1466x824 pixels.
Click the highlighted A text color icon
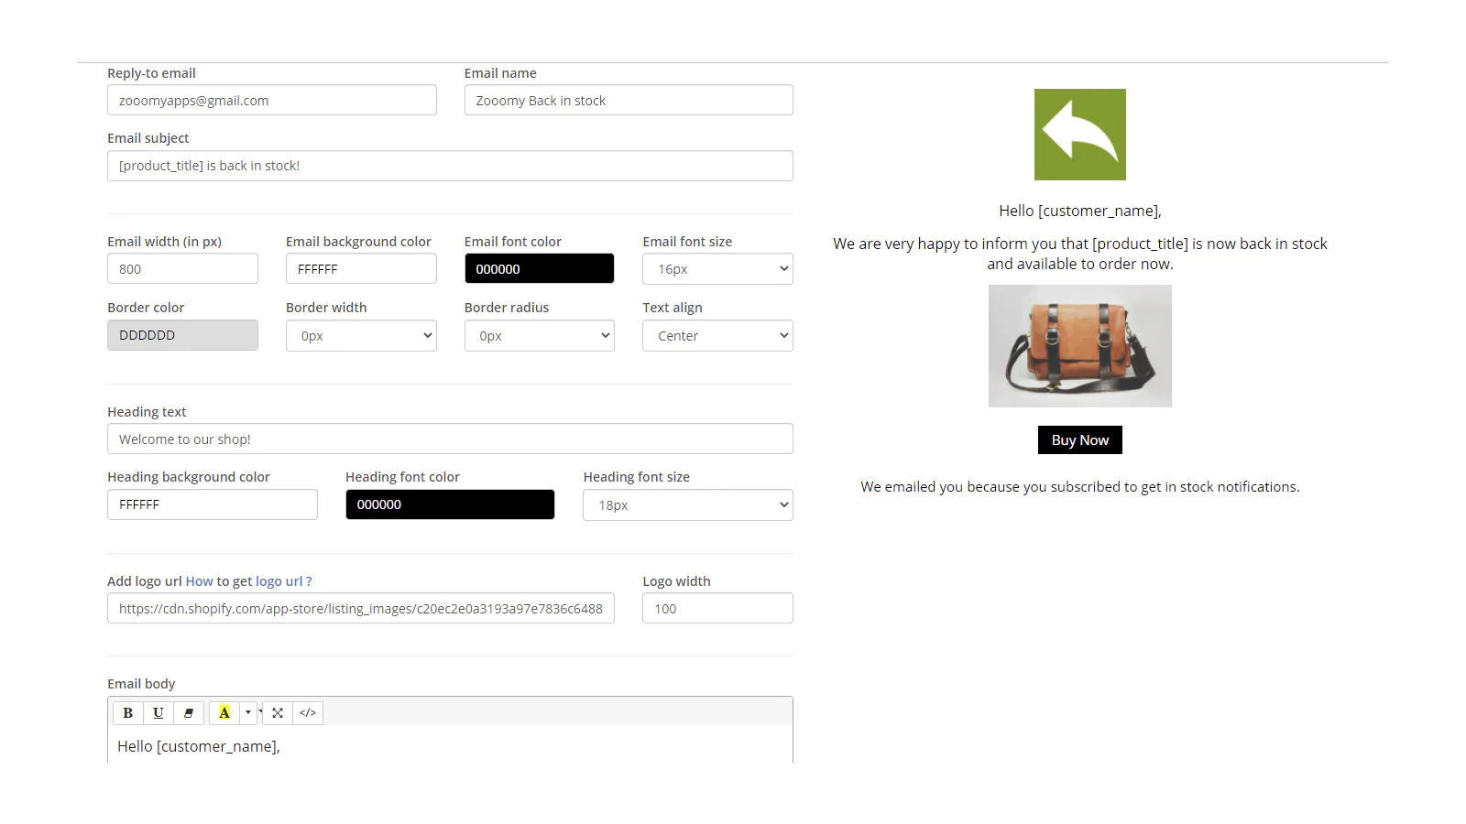click(224, 713)
